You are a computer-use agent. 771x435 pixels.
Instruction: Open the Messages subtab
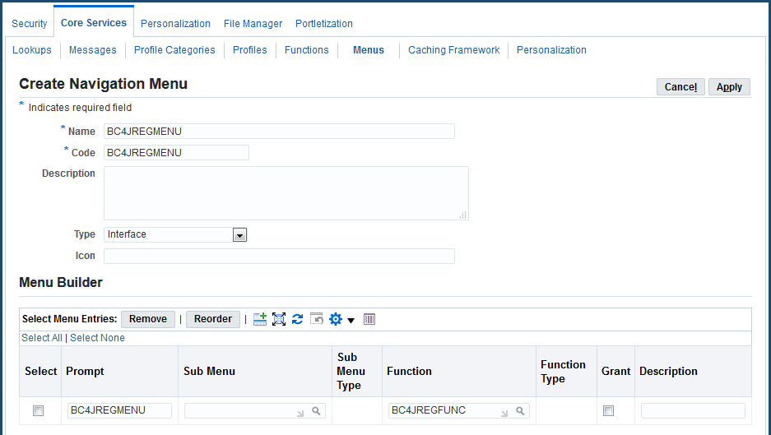[92, 50]
